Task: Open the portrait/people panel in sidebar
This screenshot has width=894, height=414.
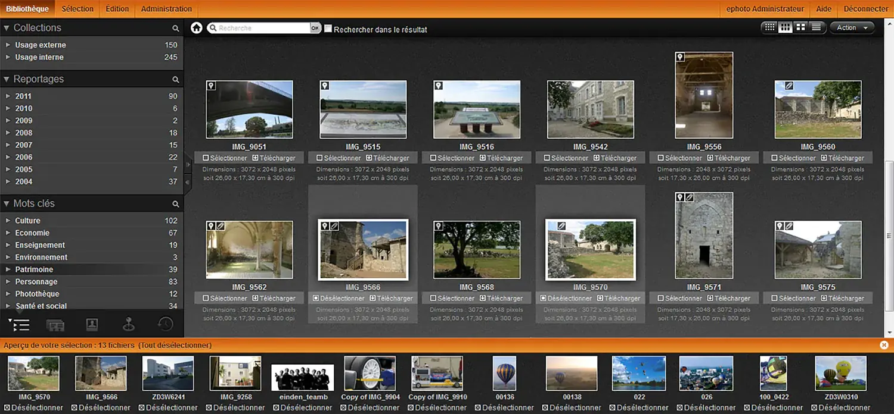Action: click(92, 324)
